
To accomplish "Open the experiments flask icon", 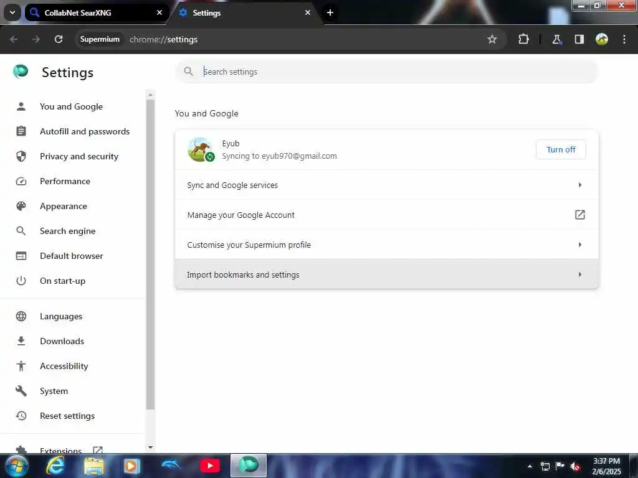I will [556, 39].
